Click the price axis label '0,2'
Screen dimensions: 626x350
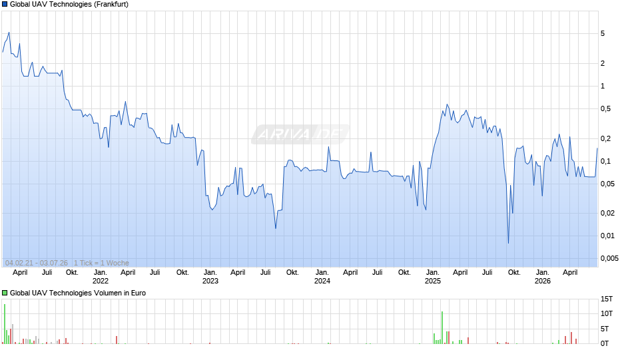point(605,139)
